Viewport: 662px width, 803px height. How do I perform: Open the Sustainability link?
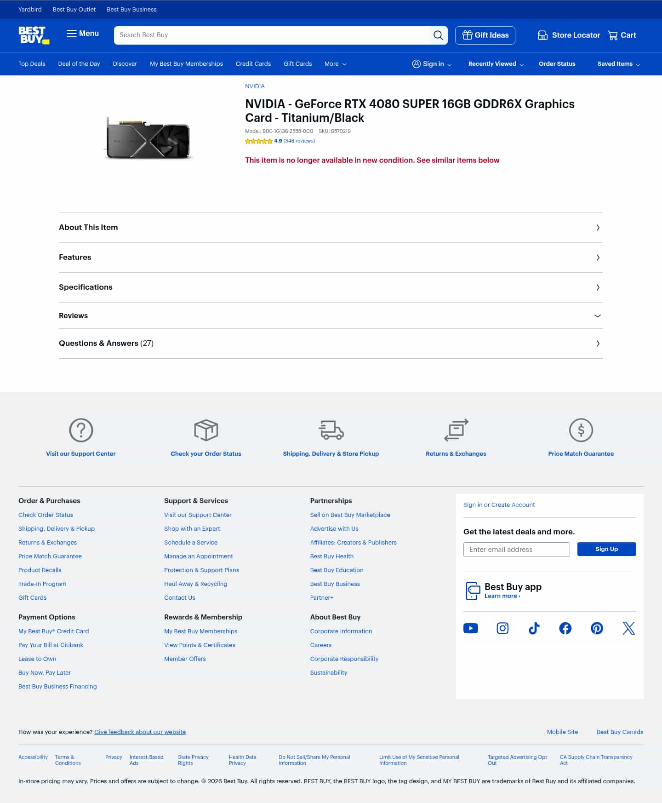click(329, 673)
